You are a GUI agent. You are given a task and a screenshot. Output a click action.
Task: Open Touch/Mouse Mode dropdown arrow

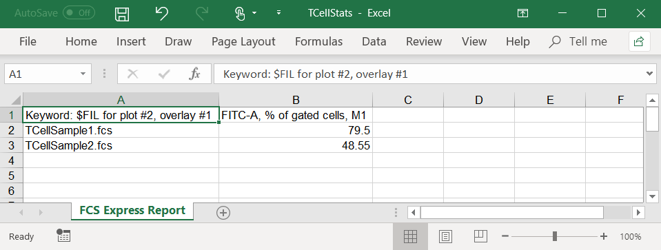254,13
